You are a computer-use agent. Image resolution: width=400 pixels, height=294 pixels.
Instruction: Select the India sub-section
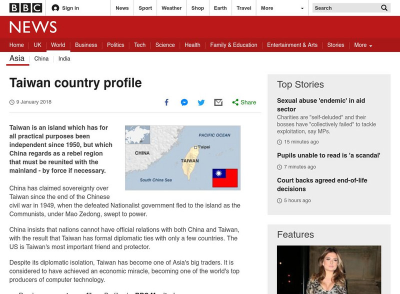(64, 58)
